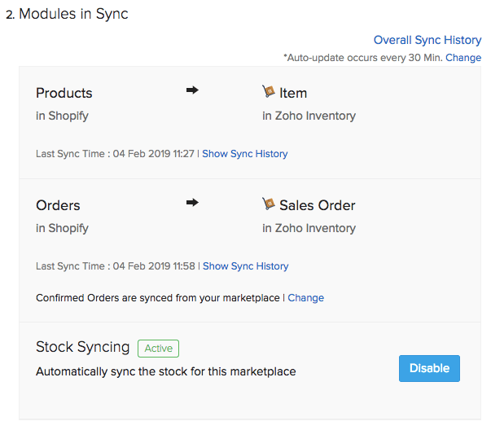This screenshot has height=430, width=491.
Task: Click the 'Automatically sync the stock' description
Action: click(165, 372)
